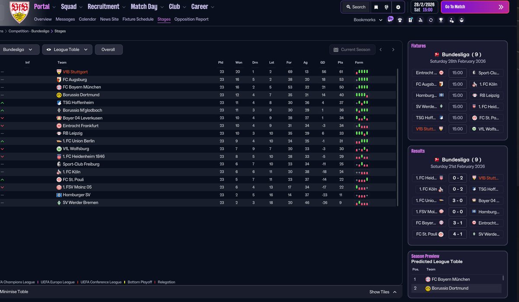Click the group of people bookmark icon
Viewport: 519px width, 302px height.
(x=462, y=20)
